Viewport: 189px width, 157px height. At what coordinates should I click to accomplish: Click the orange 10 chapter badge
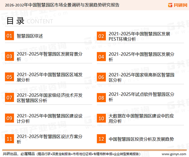[101, 118]
